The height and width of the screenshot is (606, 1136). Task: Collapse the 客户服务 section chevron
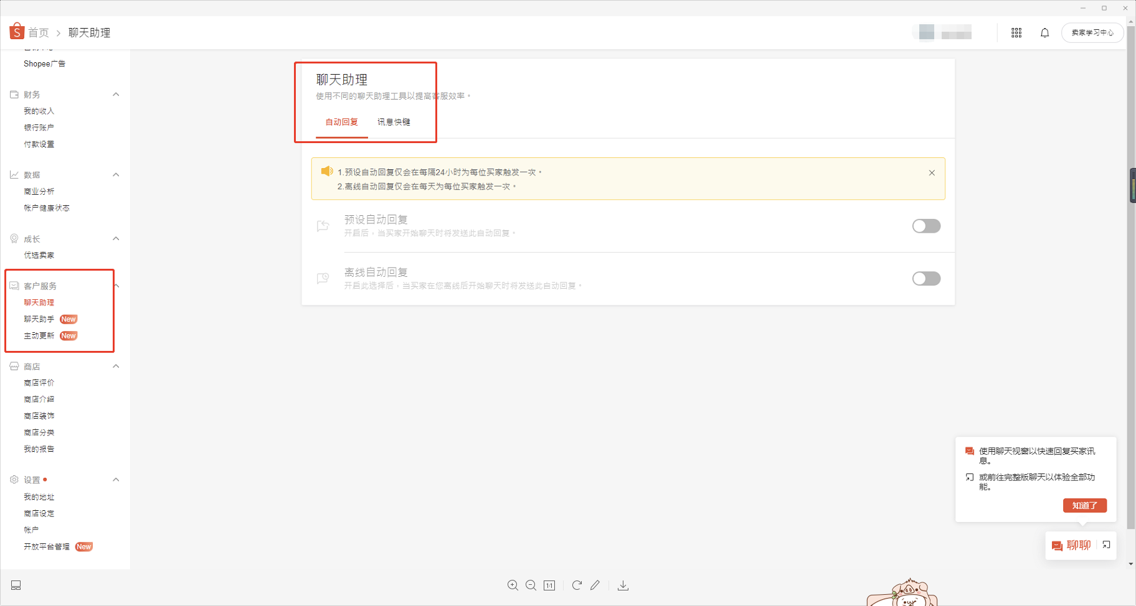coord(117,286)
